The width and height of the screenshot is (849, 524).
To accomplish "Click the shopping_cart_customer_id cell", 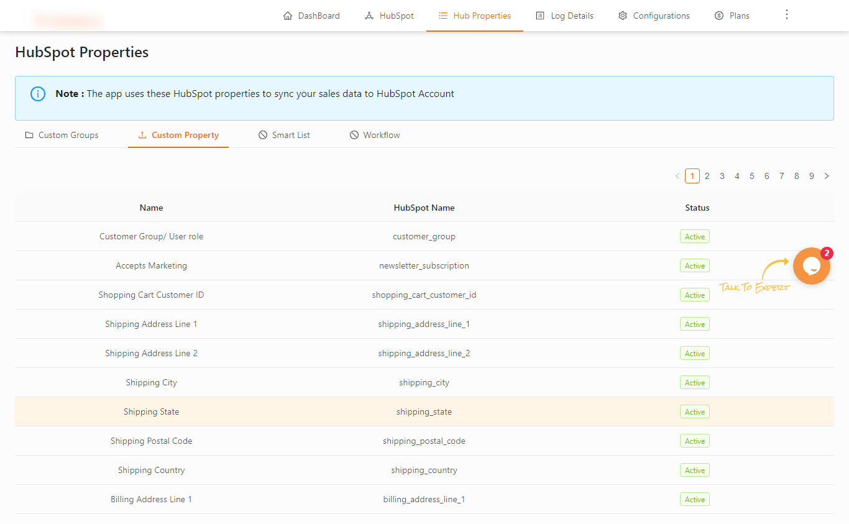I will pos(424,295).
